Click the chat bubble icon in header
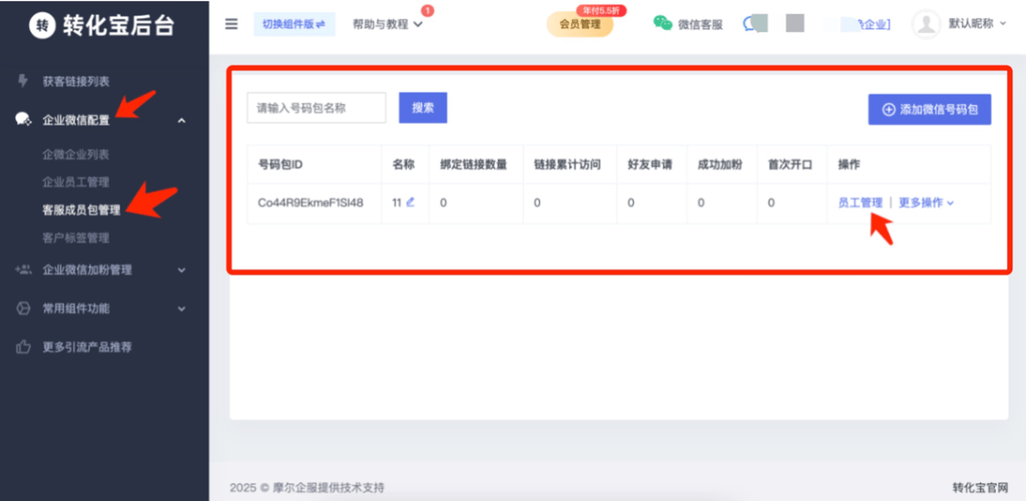Viewport: 1026px width, 501px height. (751, 24)
